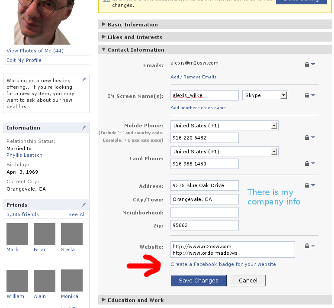Open the privacy lock menu for Address
This screenshot has width=334, height=308.
pyautogui.click(x=310, y=185)
